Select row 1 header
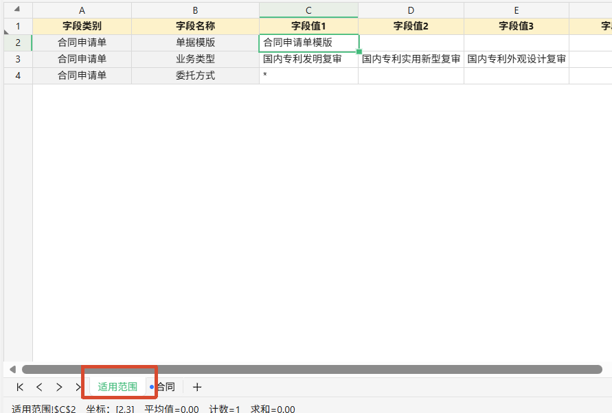This screenshot has height=413, width=612. tap(18, 26)
